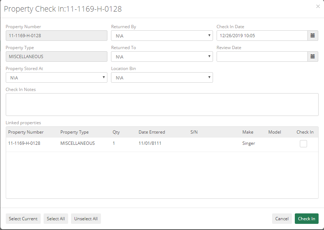Click the Select All button

pyautogui.click(x=56, y=218)
